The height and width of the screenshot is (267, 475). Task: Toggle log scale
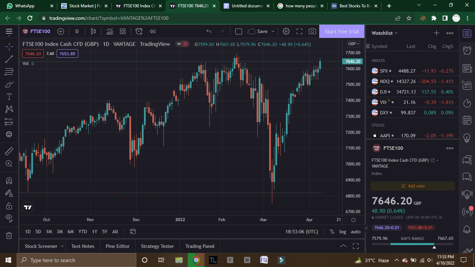(x=343, y=232)
